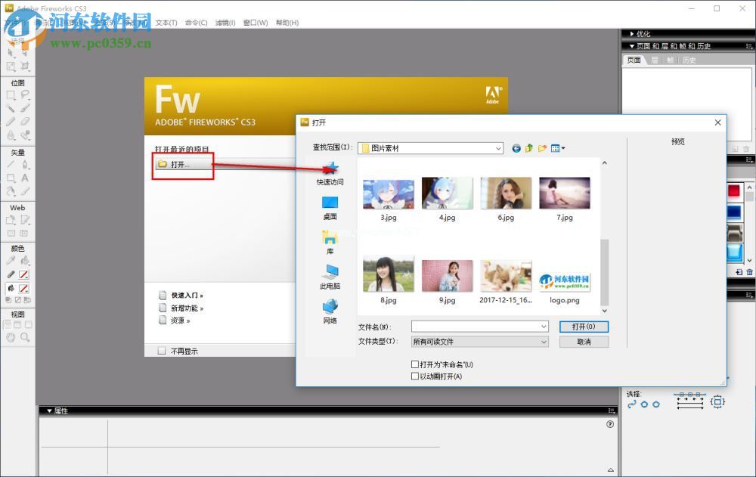Click the 快速入门 link on the welcome screen
Viewport: 756px width, 477px height.
coord(184,295)
